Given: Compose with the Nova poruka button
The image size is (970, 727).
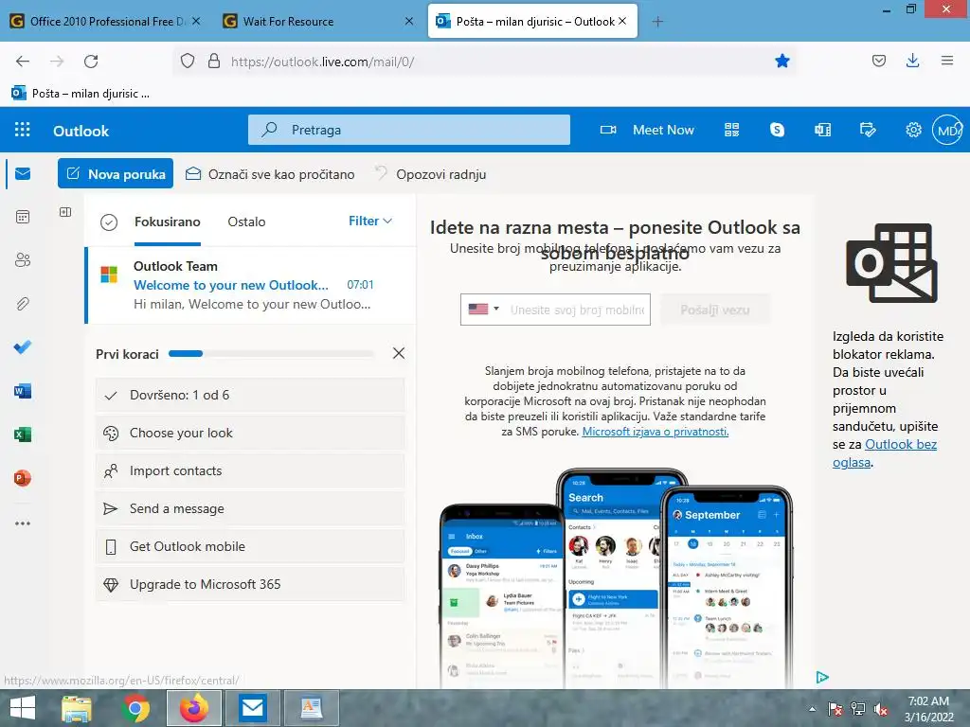Looking at the screenshot, I should coord(116,174).
